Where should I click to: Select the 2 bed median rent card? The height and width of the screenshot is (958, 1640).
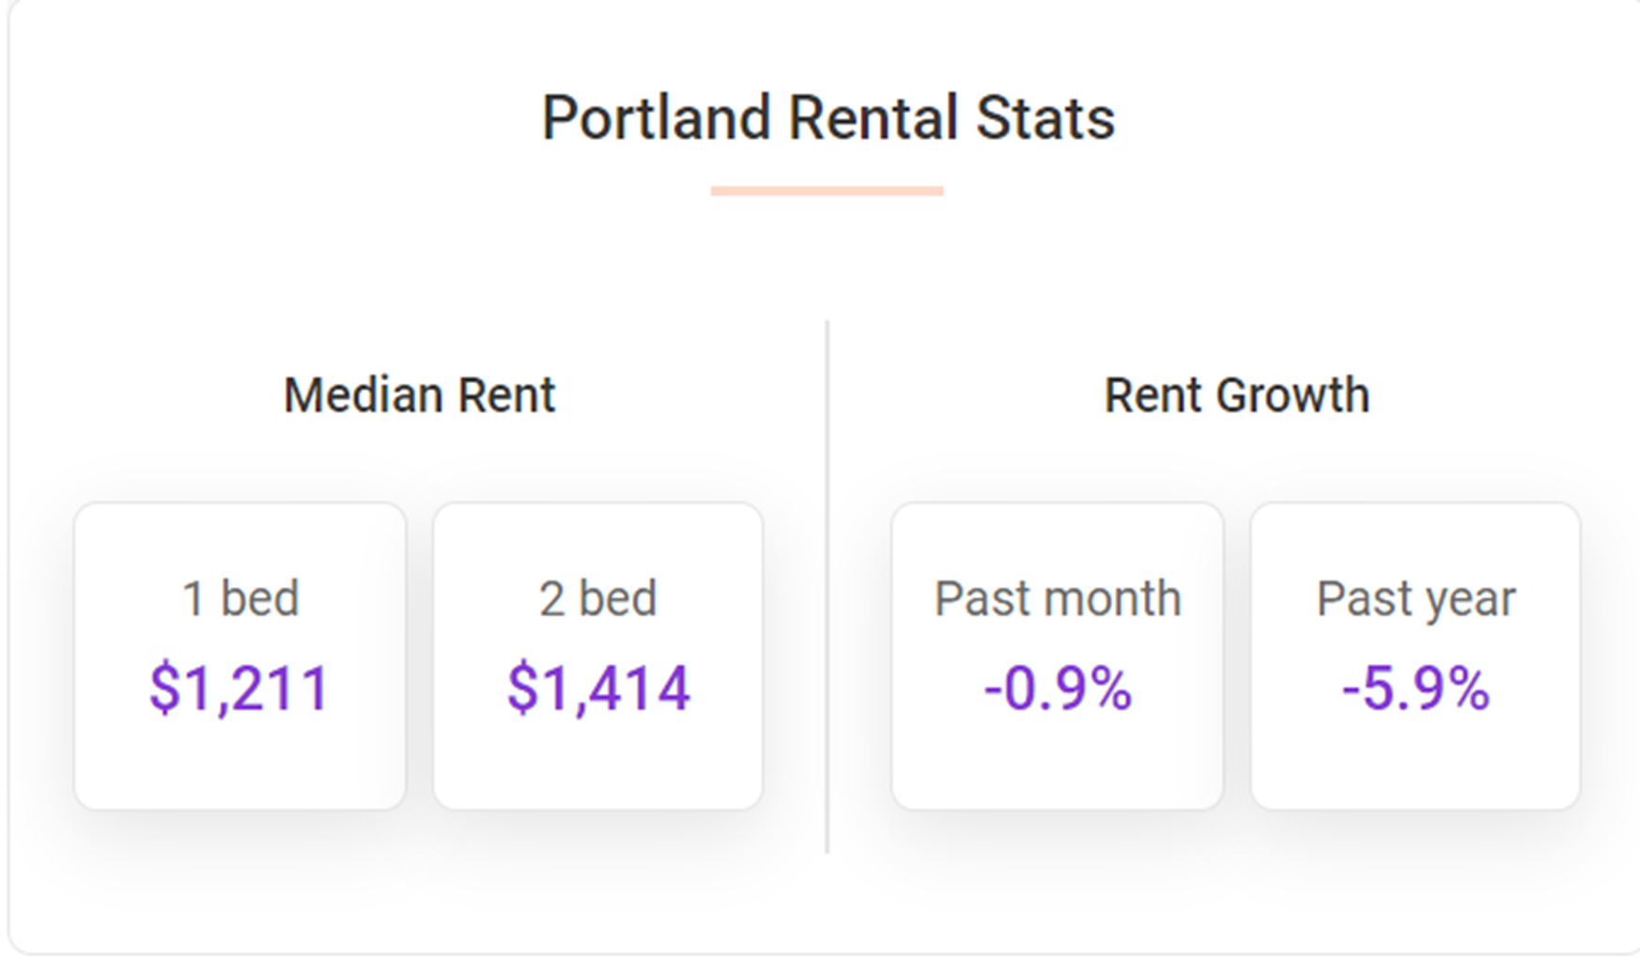point(598,656)
